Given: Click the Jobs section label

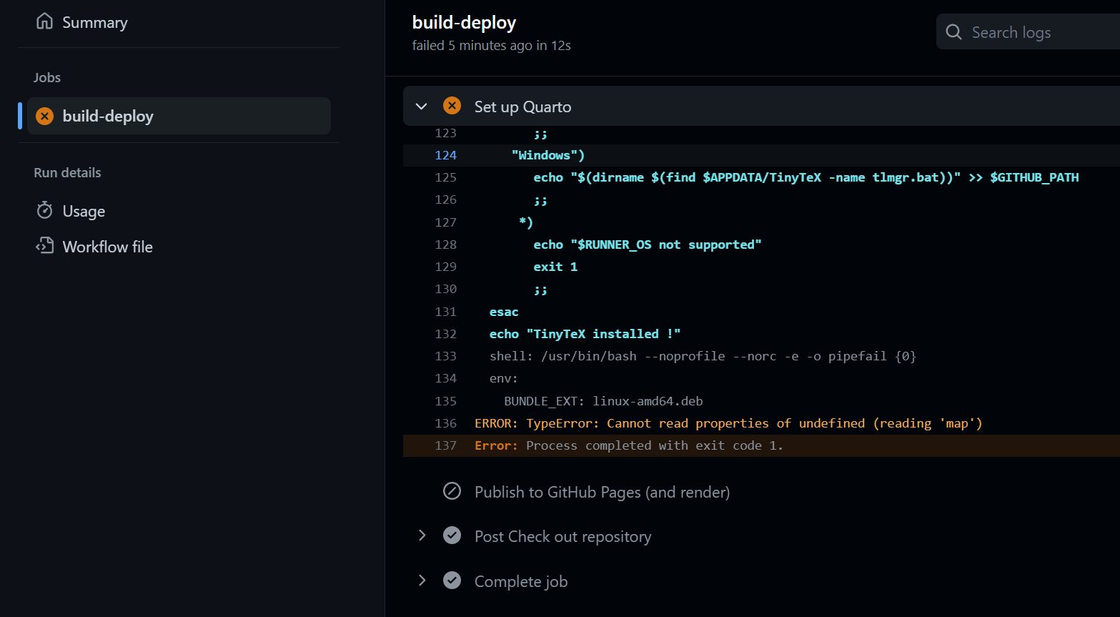Looking at the screenshot, I should [x=47, y=77].
